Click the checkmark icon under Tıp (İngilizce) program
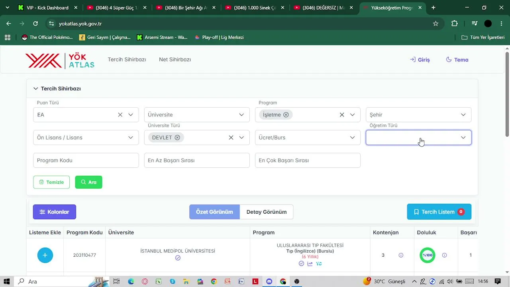Viewport: 510px width, 287px height. tap(301, 263)
